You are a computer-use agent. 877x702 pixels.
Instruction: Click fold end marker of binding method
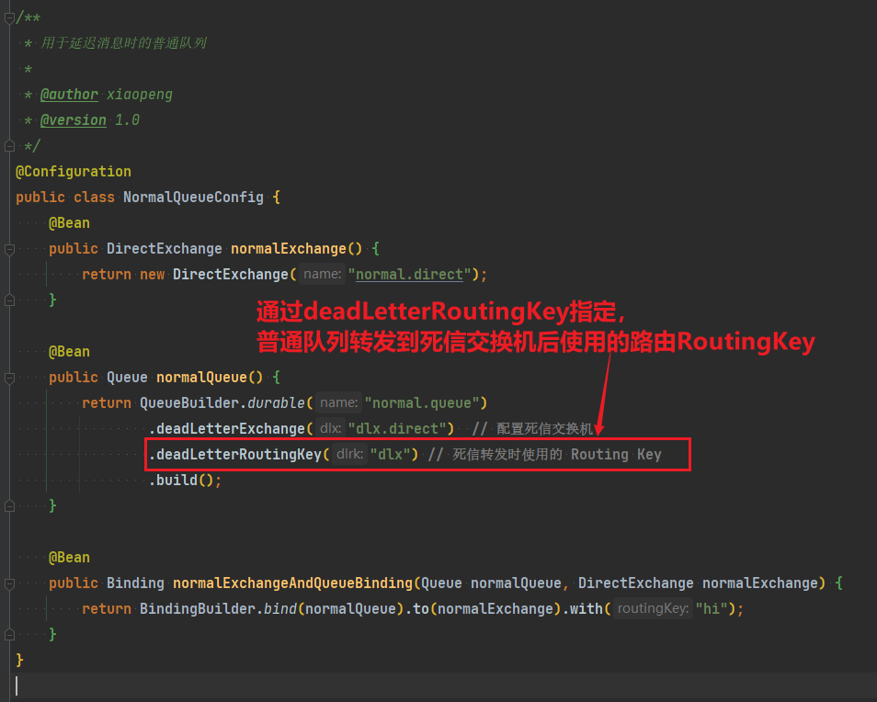pos(8,634)
